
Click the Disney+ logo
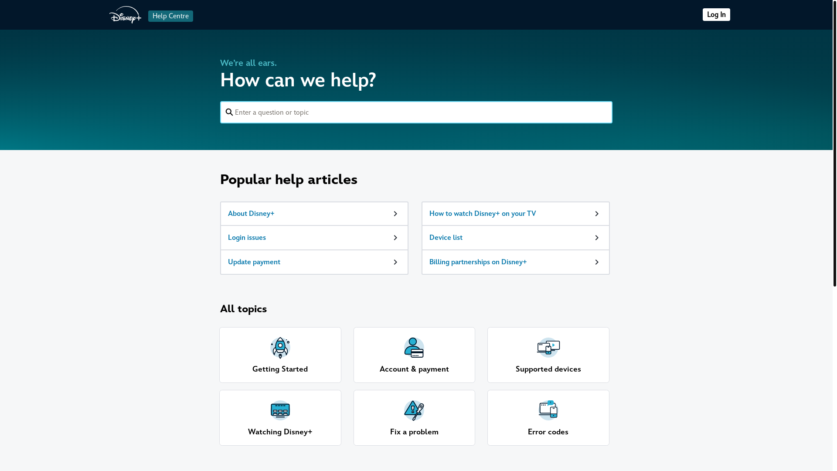(125, 15)
